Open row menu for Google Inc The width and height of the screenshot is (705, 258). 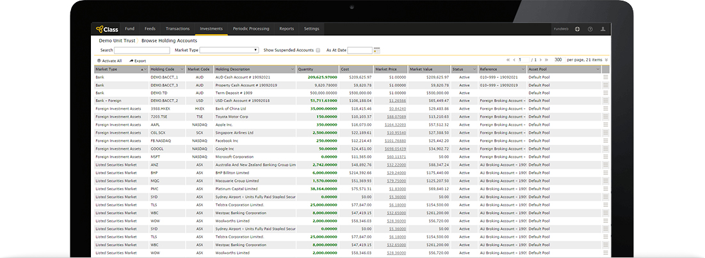(606, 149)
